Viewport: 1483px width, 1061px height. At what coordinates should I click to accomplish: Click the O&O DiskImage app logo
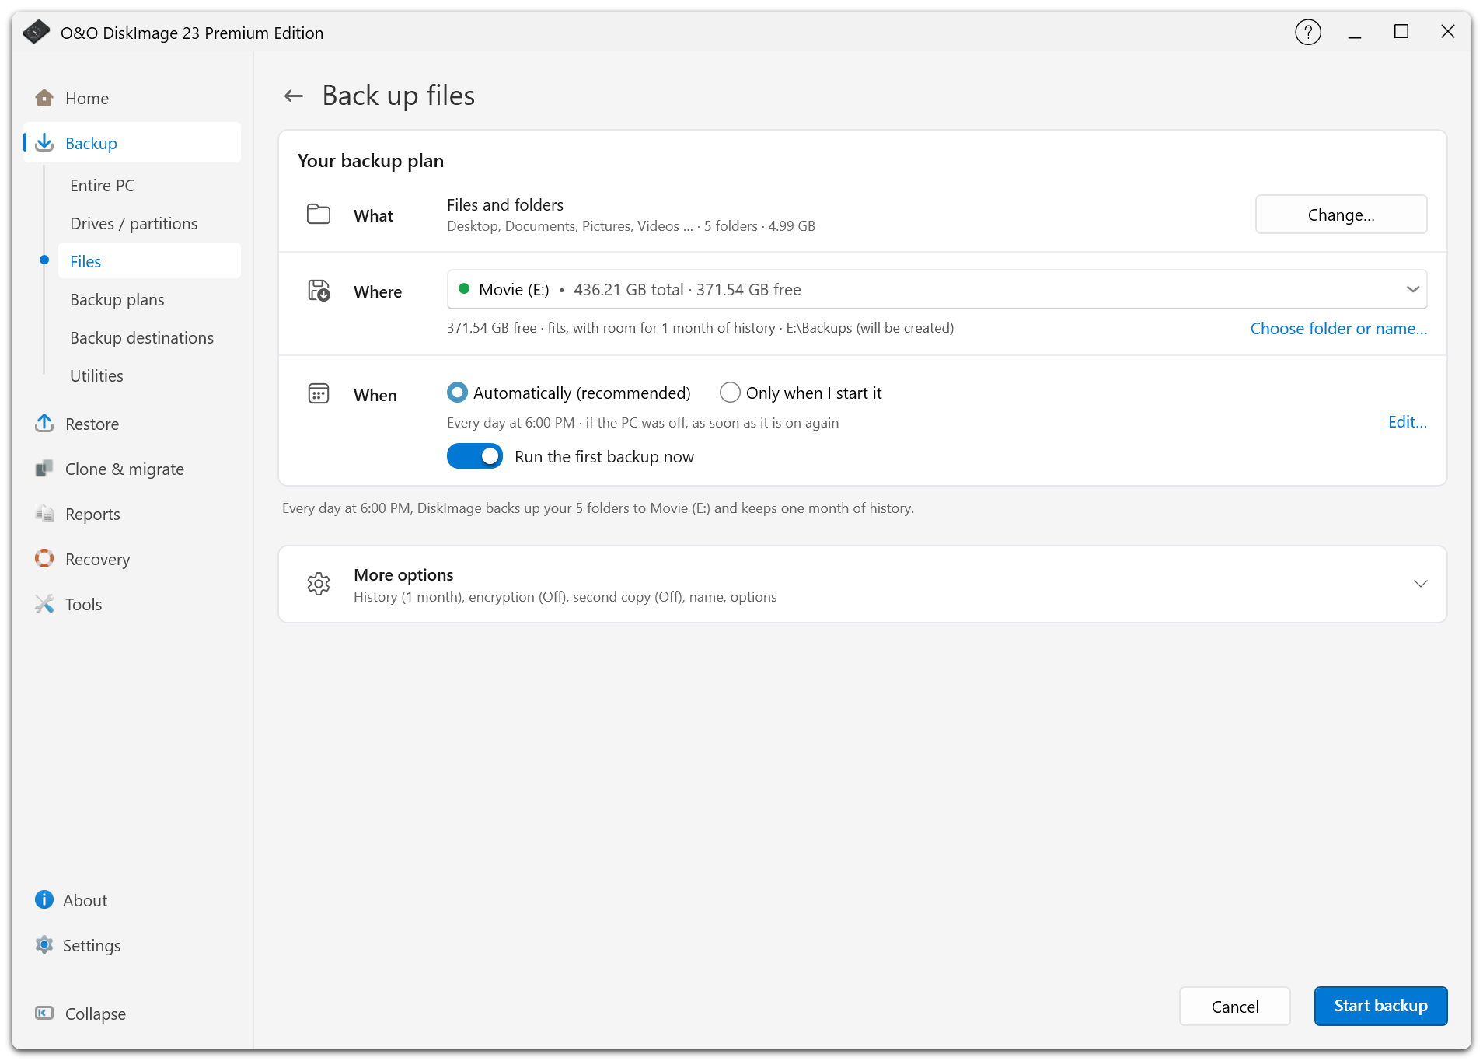click(x=36, y=32)
